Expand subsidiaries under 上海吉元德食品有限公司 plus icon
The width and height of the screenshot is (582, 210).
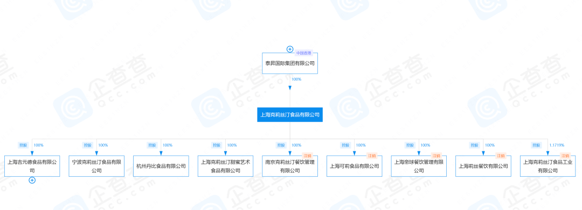click(x=32, y=180)
